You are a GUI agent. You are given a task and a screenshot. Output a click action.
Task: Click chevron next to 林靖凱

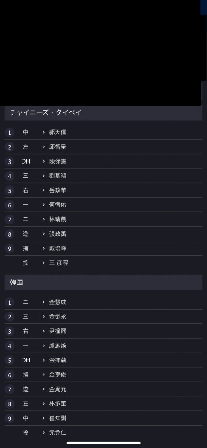click(44, 219)
